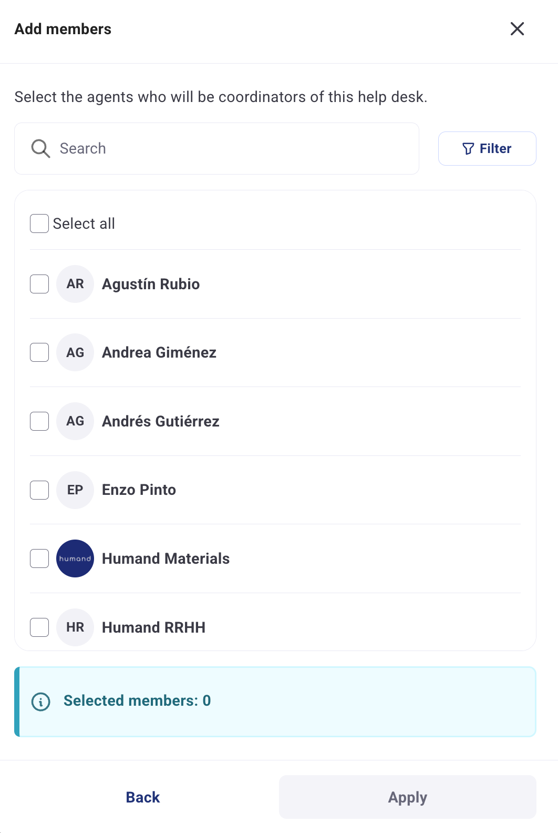Click the search magnifier icon
The height and width of the screenshot is (833, 558).
click(40, 149)
